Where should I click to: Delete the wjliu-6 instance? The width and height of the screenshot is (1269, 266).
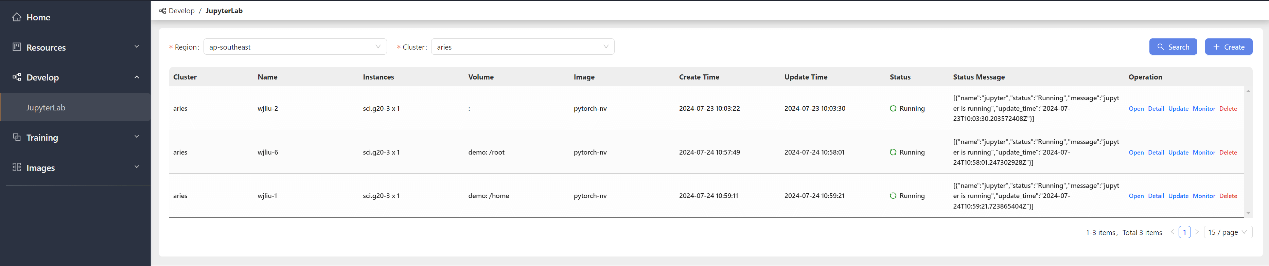click(1228, 153)
